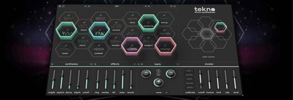Open the hat b sound menu list icon
293x100 pixels.
139,64
